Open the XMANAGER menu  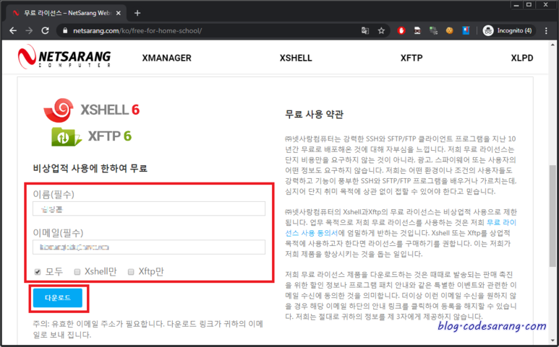[x=166, y=58]
